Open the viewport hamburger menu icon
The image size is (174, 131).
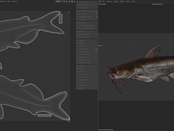coord(100,1)
